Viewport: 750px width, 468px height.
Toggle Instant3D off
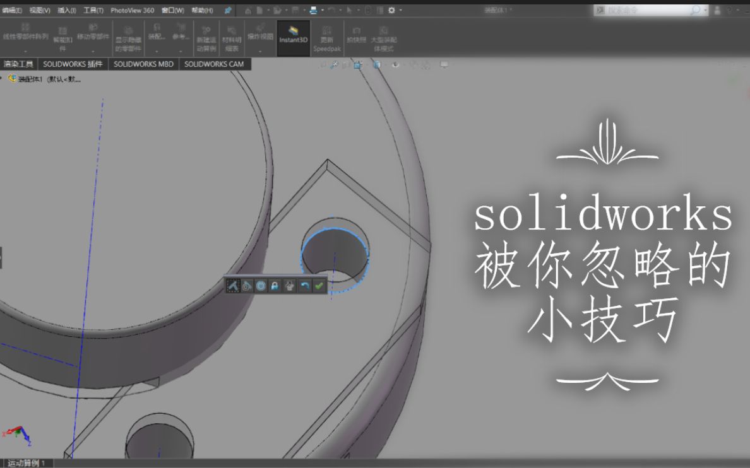click(293, 37)
